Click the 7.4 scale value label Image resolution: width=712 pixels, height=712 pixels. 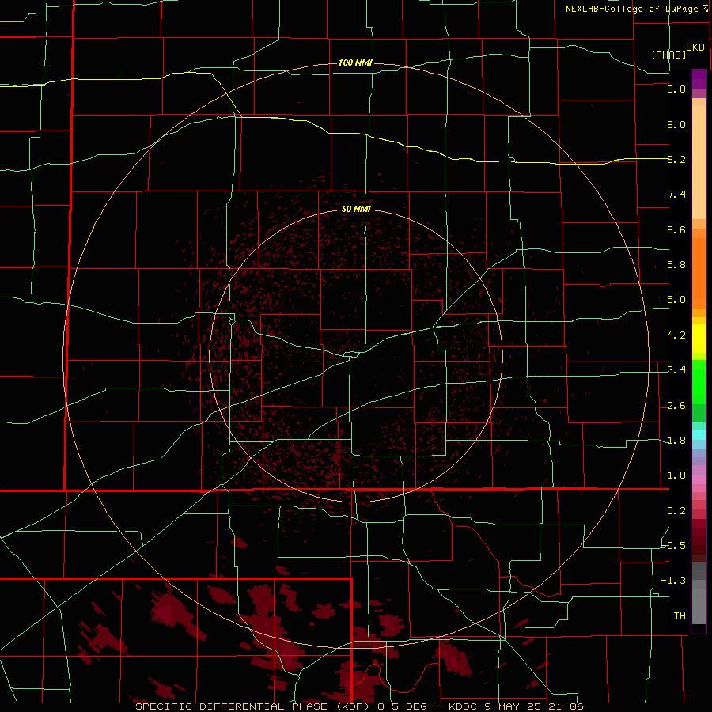tap(676, 195)
